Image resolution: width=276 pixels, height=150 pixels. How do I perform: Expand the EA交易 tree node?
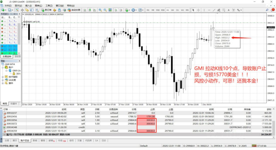[x=3, y=80]
